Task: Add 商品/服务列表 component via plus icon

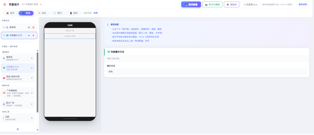Action: [32, 78]
